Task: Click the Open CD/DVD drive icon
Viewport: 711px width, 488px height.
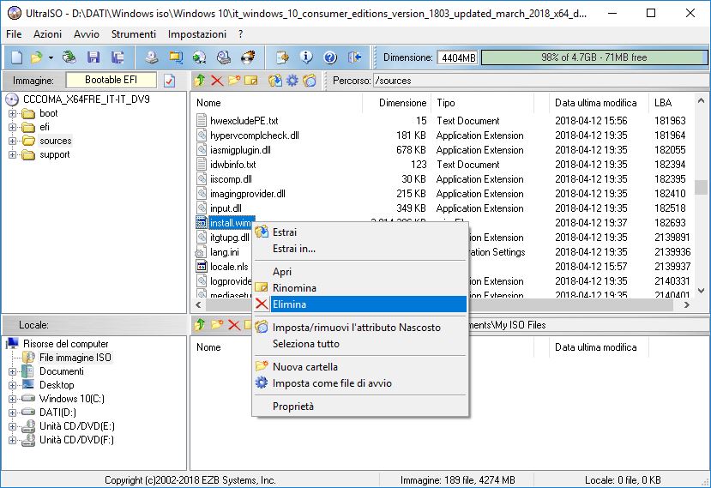Action: point(69,57)
